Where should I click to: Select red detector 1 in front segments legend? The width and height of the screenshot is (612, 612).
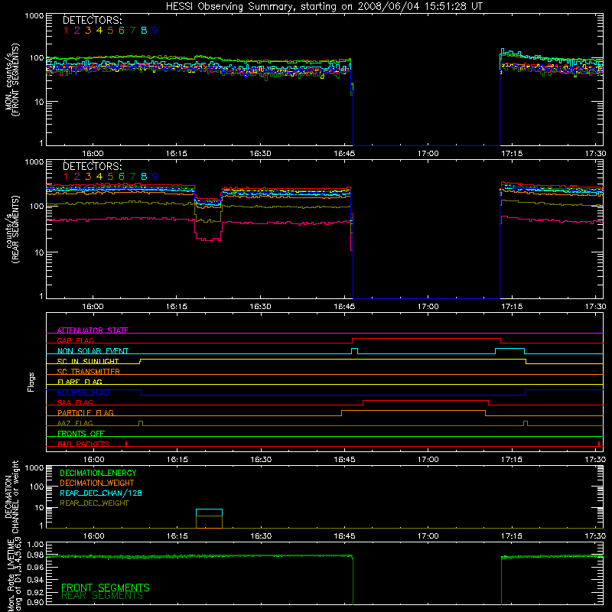[66, 31]
